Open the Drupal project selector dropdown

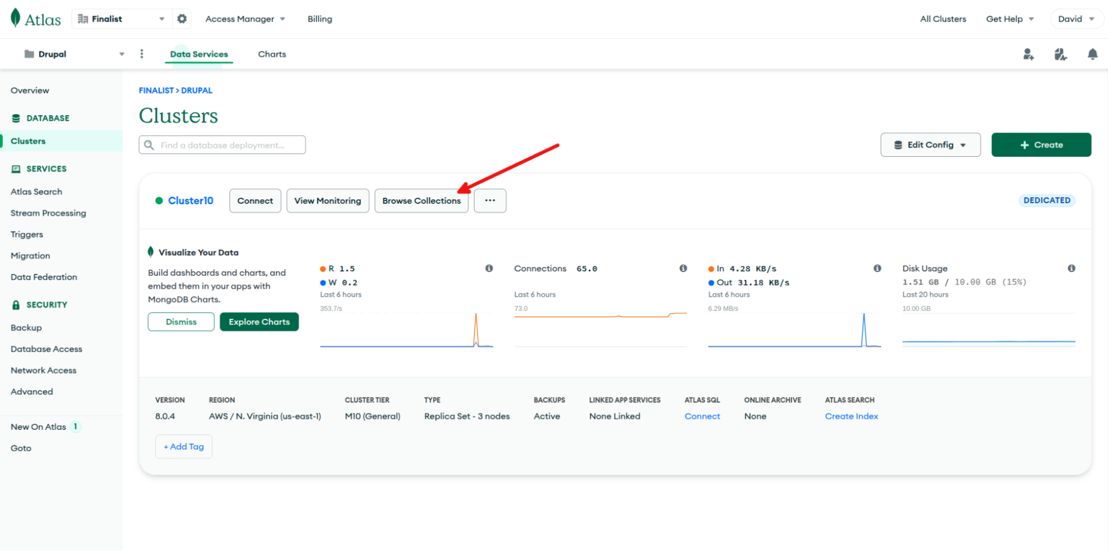pos(74,54)
